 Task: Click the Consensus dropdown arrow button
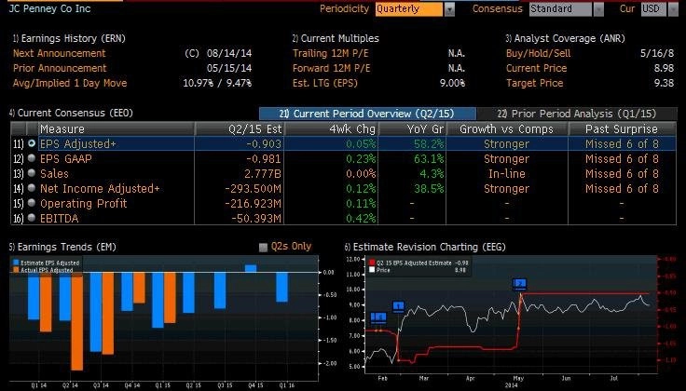coord(598,9)
